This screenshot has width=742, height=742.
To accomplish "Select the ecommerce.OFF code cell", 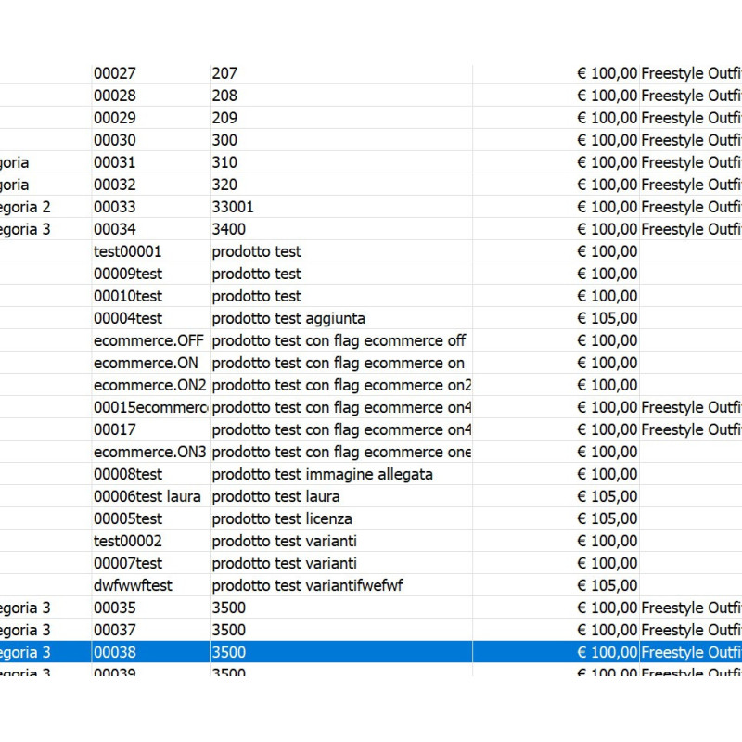I will pyautogui.click(x=148, y=340).
